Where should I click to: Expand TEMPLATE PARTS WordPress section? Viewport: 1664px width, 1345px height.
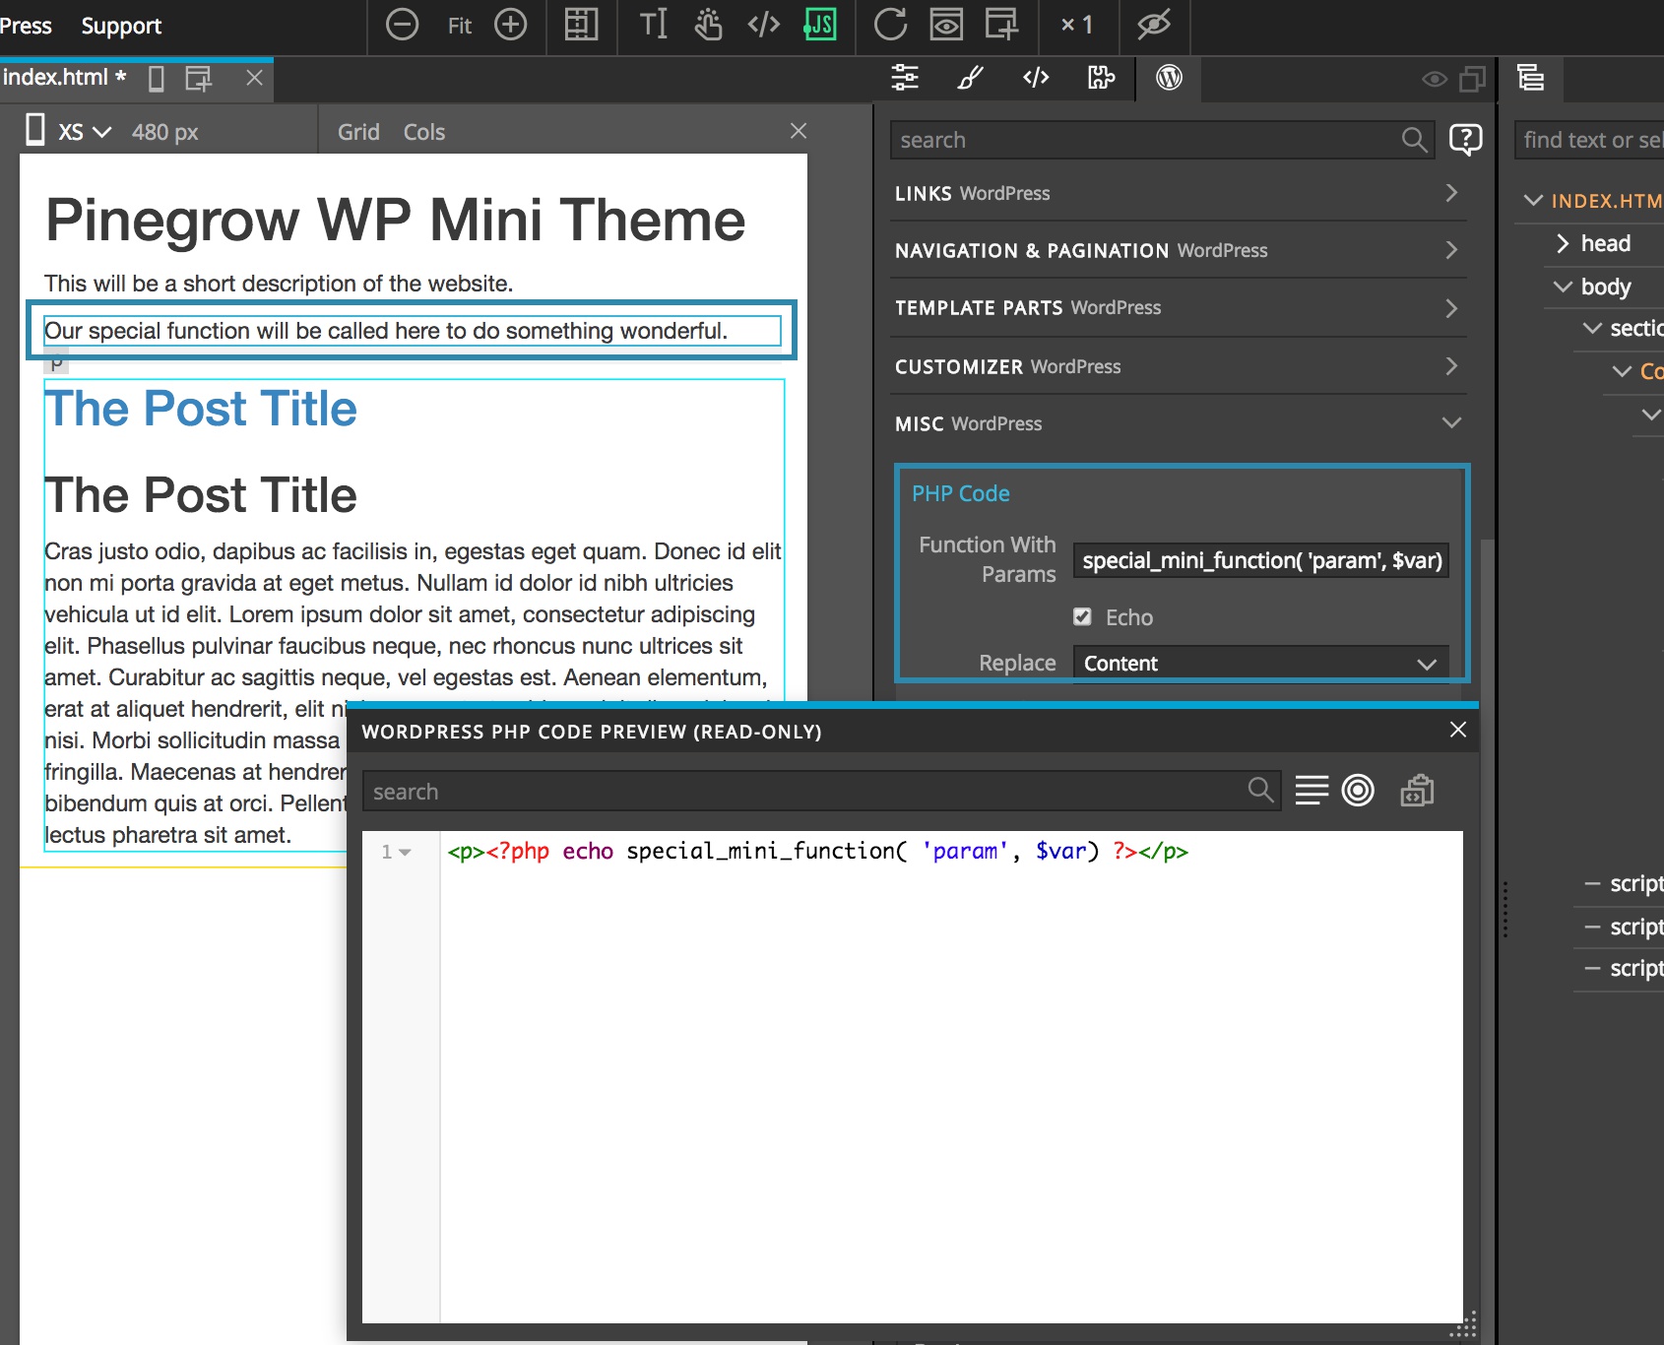tap(1178, 307)
